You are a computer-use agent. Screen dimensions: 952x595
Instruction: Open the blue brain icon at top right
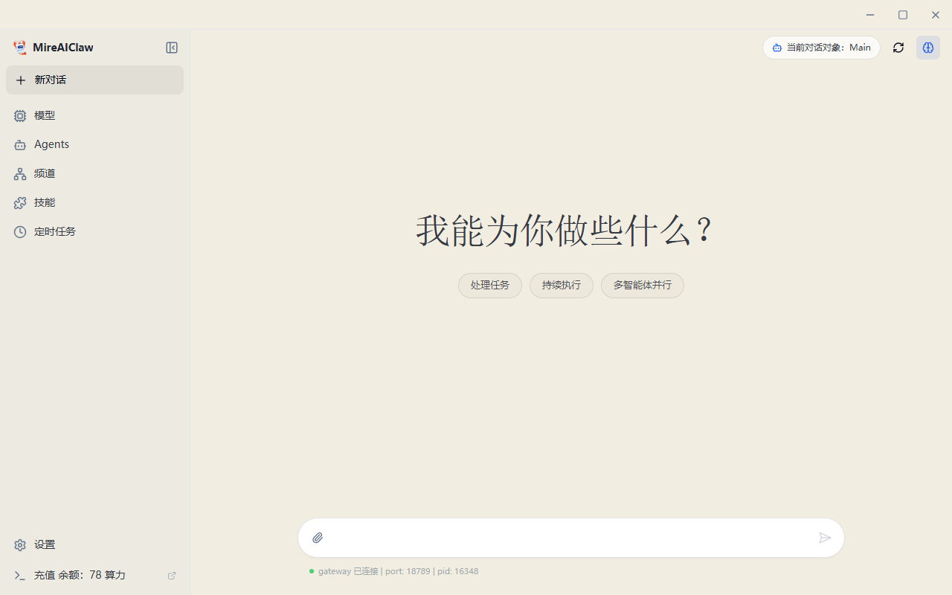coord(927,47)
